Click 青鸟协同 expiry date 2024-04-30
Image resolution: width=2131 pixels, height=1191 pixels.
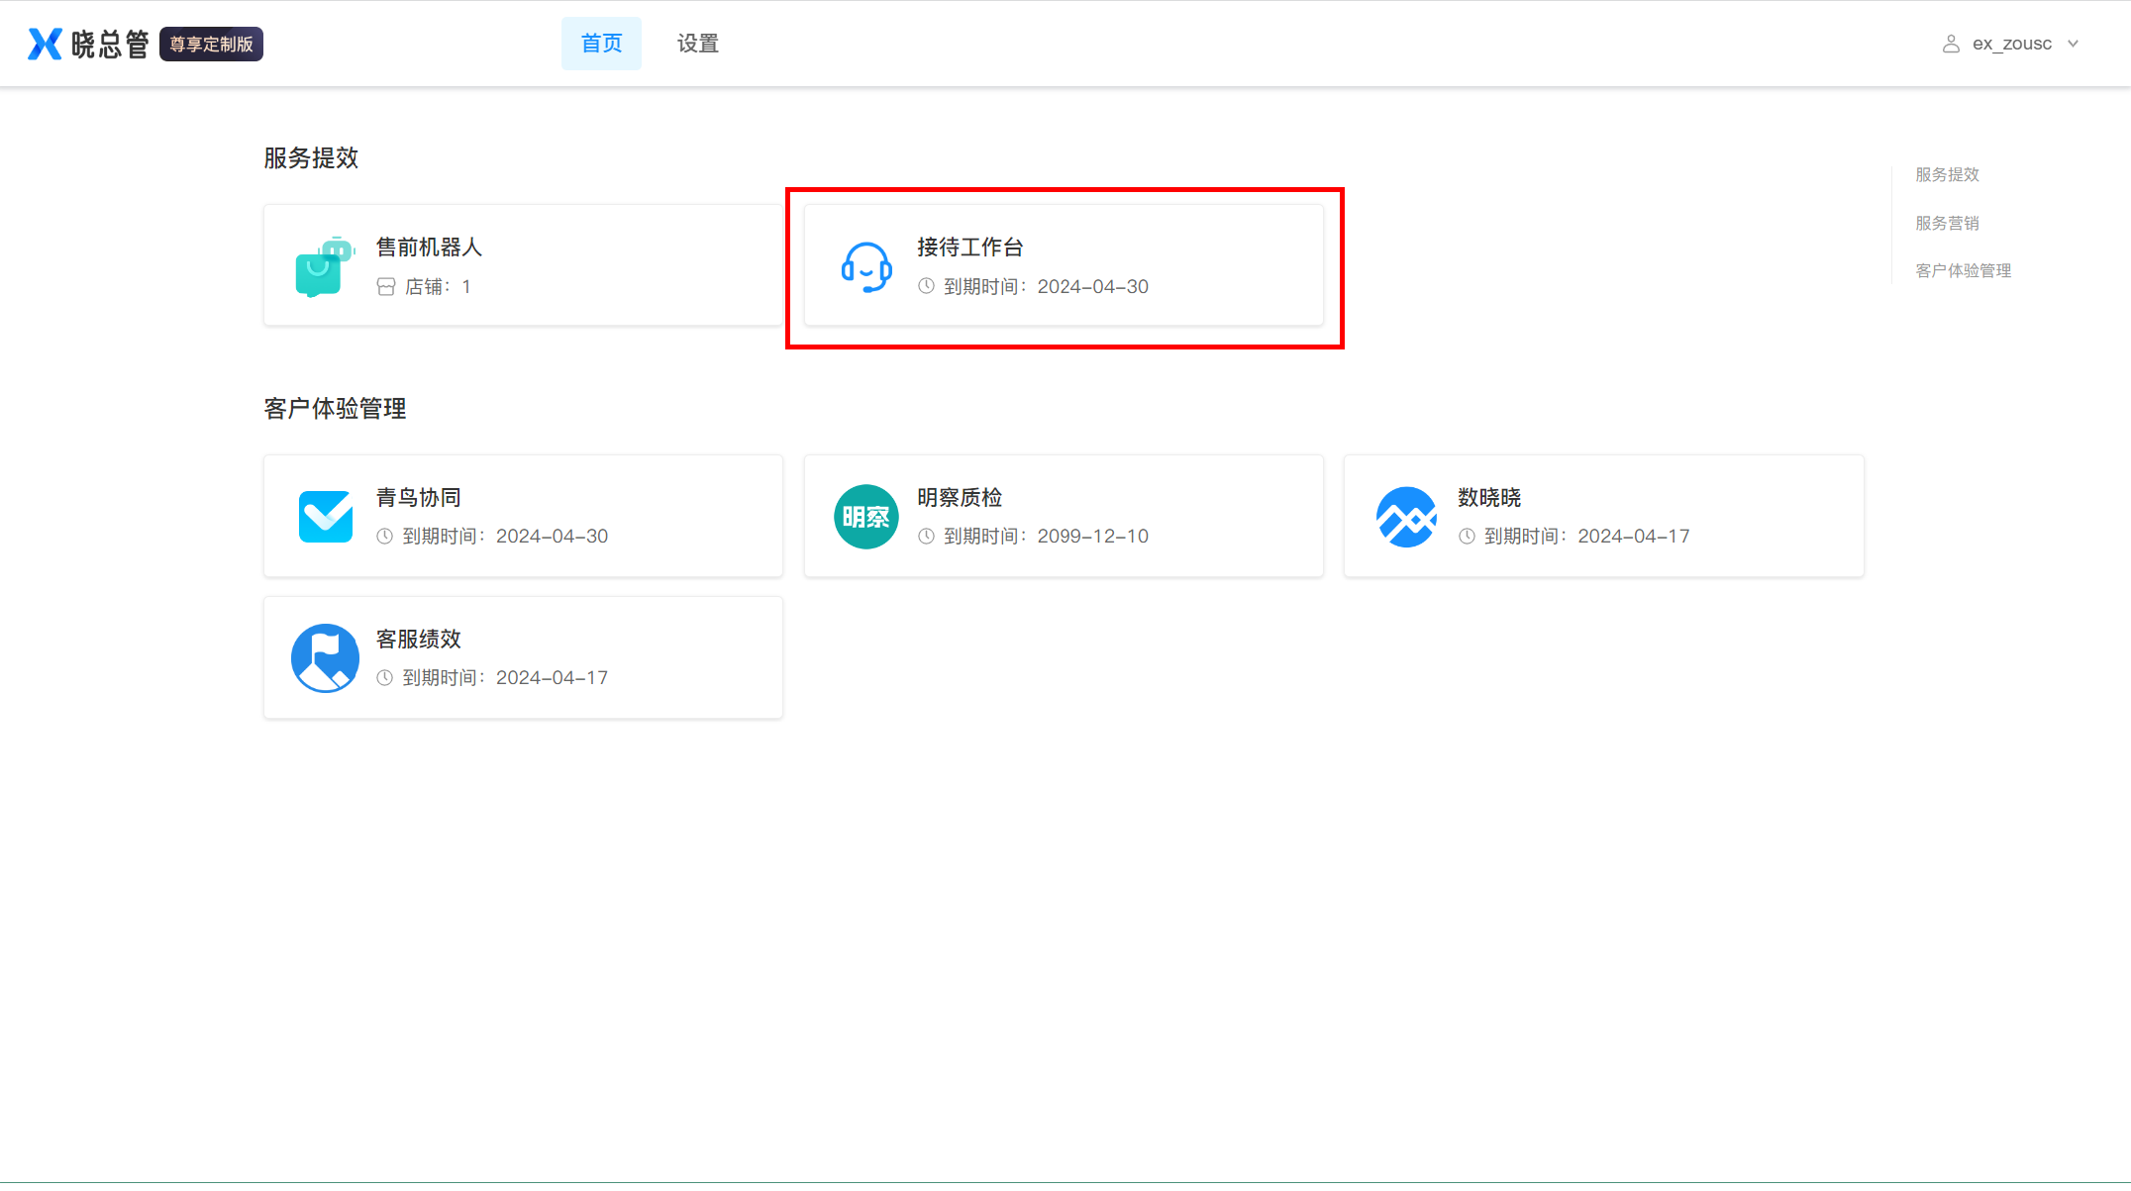tap(552, 537)
